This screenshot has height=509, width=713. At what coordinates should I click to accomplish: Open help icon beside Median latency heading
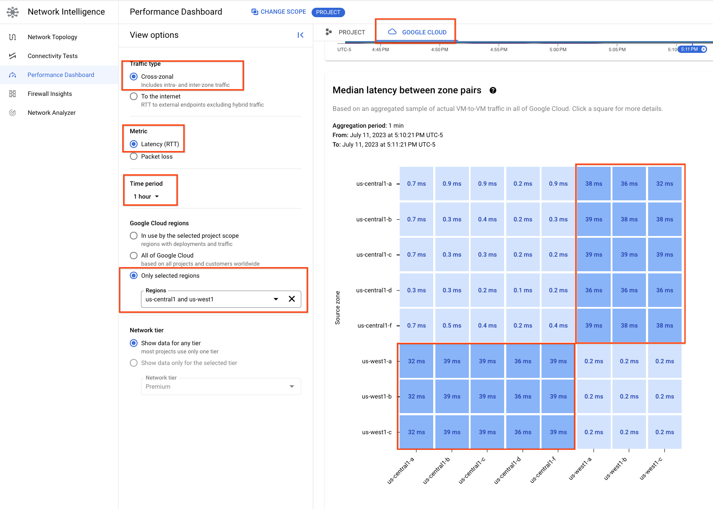(x=493, y=90)
